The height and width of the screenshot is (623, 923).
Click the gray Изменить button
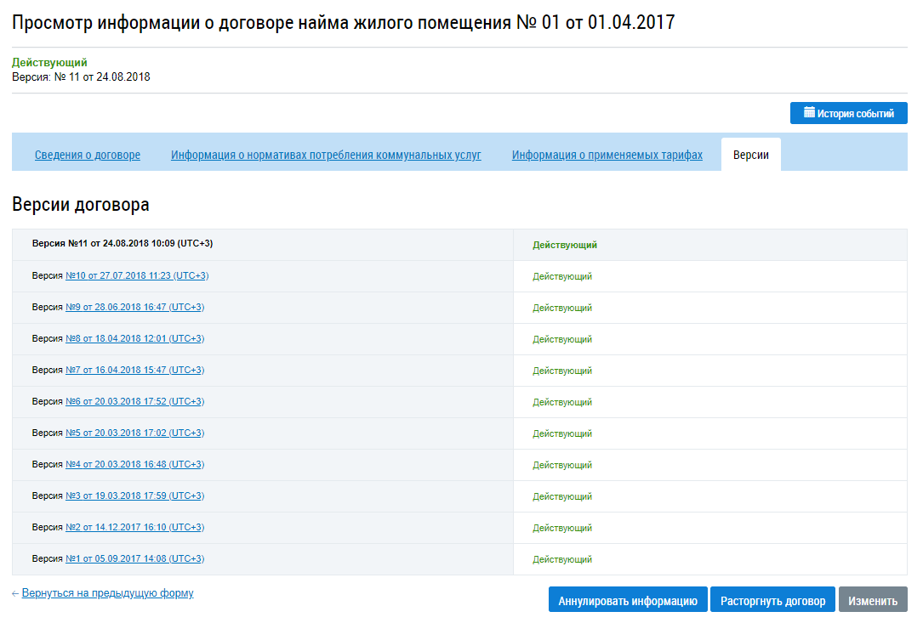(x=872, y=601)
